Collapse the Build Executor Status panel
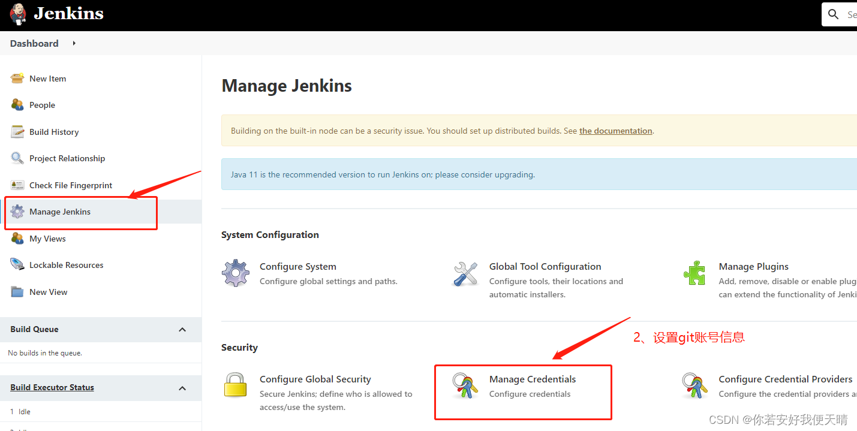 click(182, 388)
